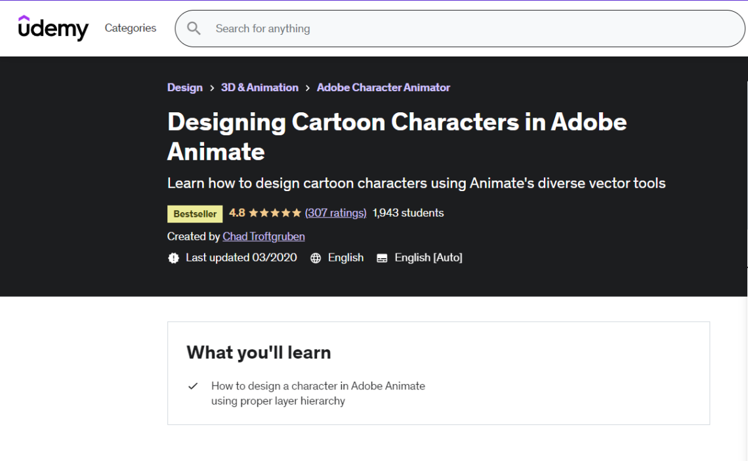Screen dimensions: 748x461
Task: Click the English [Auto] subtitle label
Action: coord(428,257)
